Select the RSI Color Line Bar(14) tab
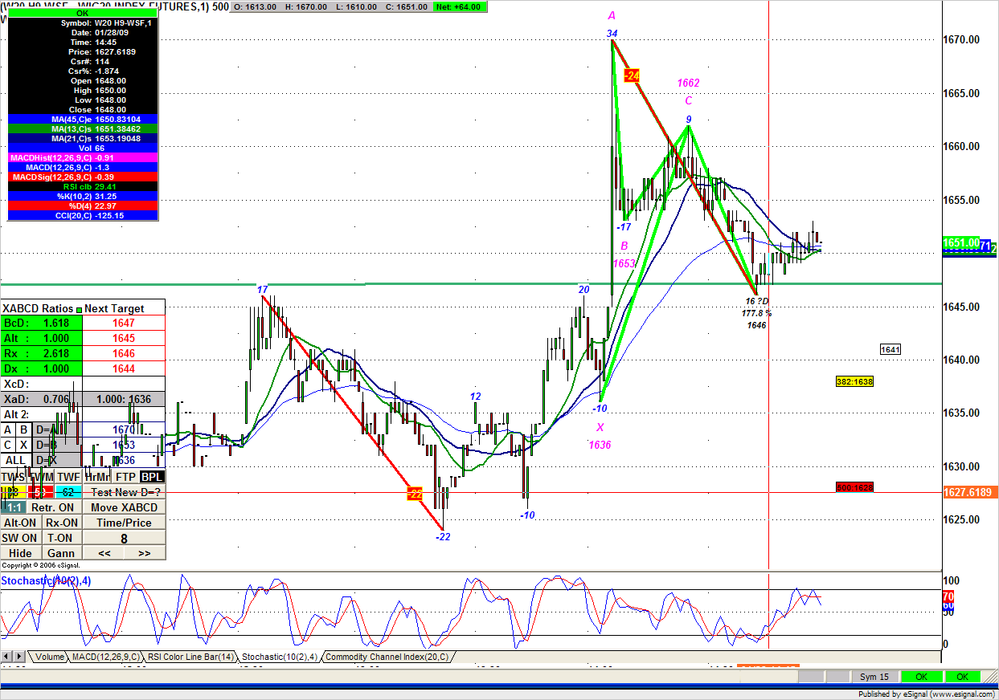 [x=191, y=657]
